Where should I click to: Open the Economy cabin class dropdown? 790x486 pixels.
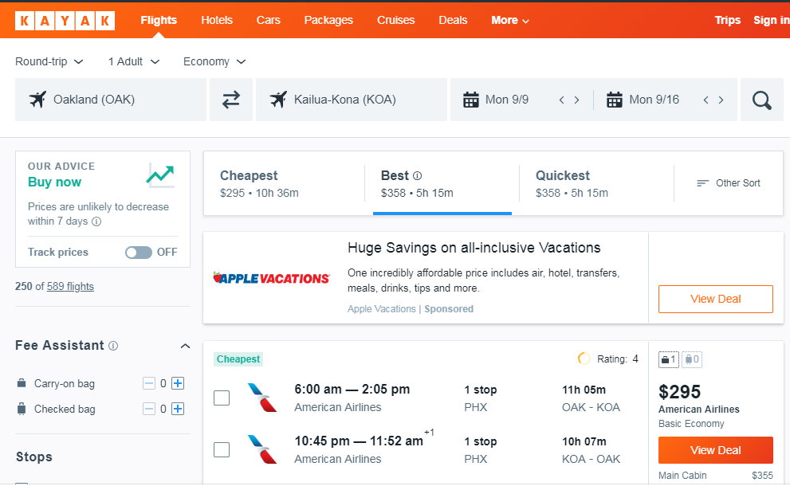pyautogui.click(x=214, y=61)
